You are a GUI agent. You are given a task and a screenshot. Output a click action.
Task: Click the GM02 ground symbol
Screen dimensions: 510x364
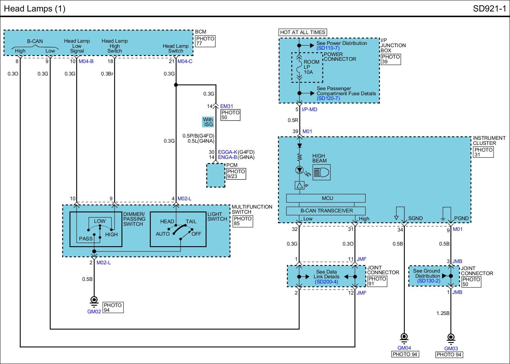[x=94, y=301]
